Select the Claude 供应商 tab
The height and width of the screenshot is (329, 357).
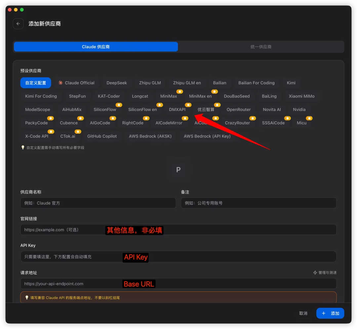point(96,47)
